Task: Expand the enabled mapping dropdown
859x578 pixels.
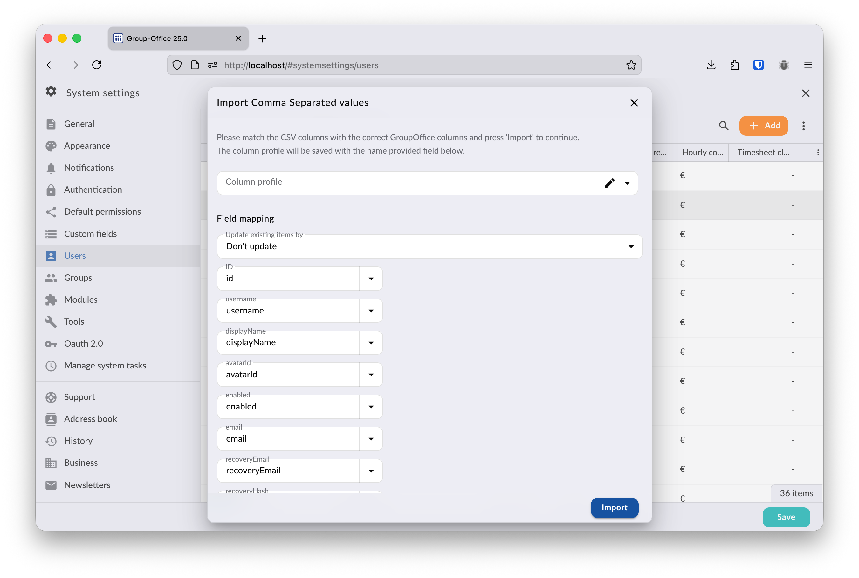Action: click(x=371, y=407)
